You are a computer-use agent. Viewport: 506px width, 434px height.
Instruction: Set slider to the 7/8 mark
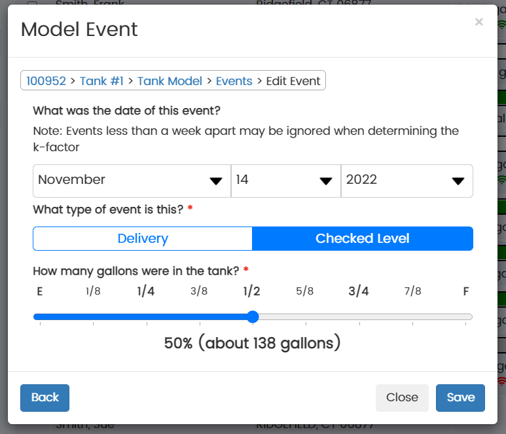412,317
